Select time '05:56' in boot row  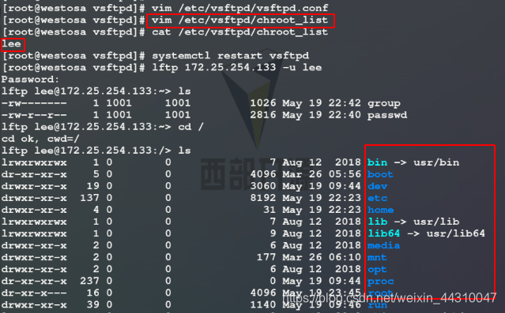345,174
